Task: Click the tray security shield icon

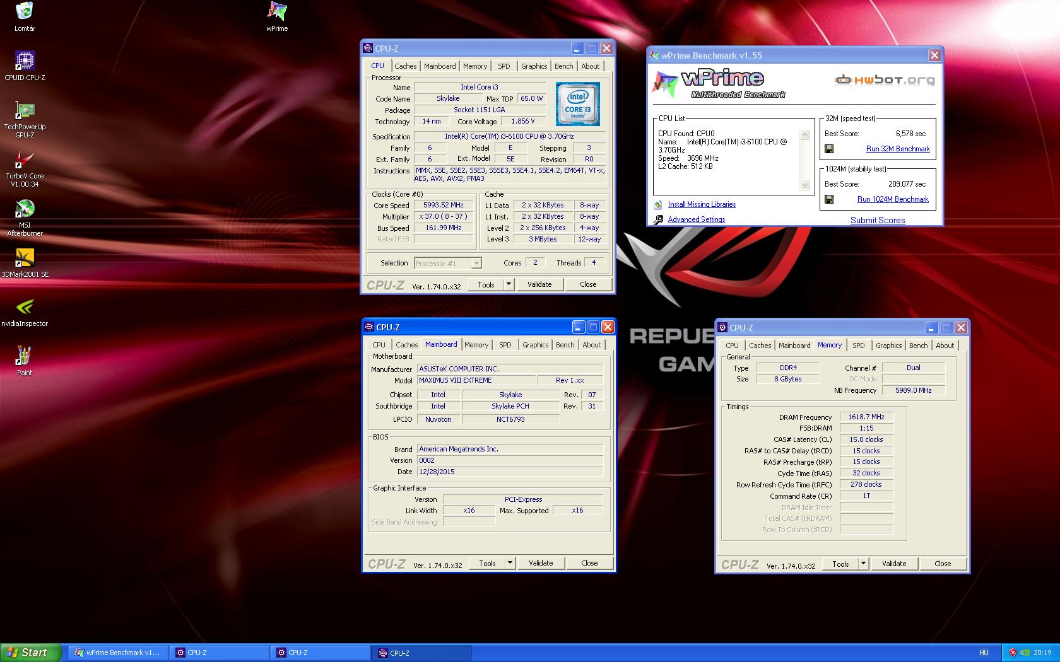Action: point(1013,653)
